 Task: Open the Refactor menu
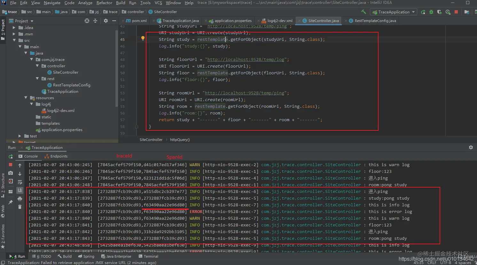(104, 3)
